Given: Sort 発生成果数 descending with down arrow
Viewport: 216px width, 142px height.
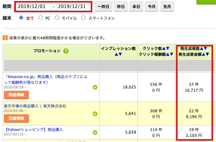Looking at the screenshot, I should [206, 48].
